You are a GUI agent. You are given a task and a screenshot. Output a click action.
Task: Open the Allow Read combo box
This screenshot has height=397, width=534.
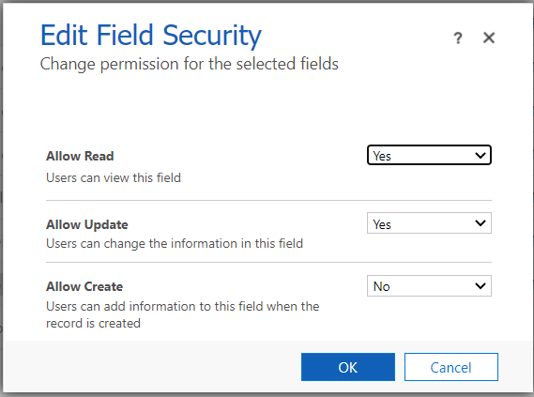point(429,155)
